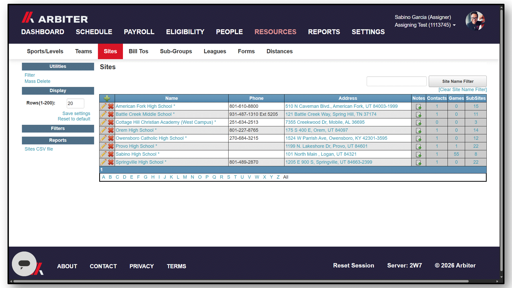This screenshot has width=512, height=288.
Task: Click Reset to default link
Action: coord(74,119)
